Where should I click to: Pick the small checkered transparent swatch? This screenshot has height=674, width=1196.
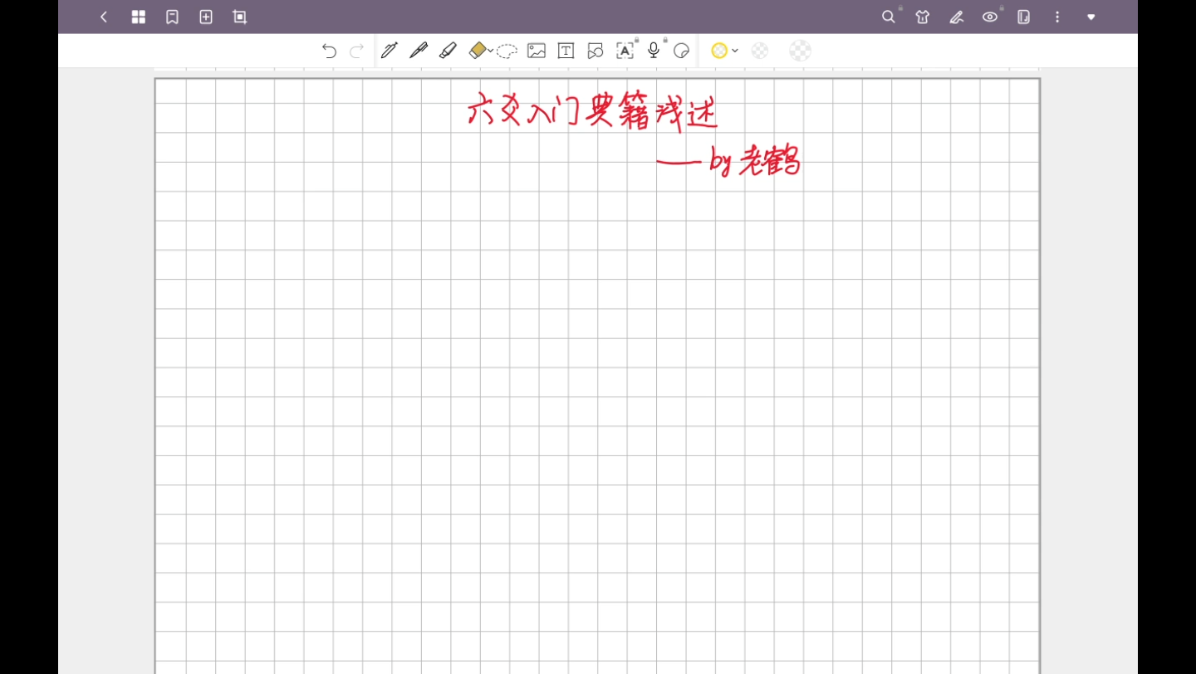760,51
